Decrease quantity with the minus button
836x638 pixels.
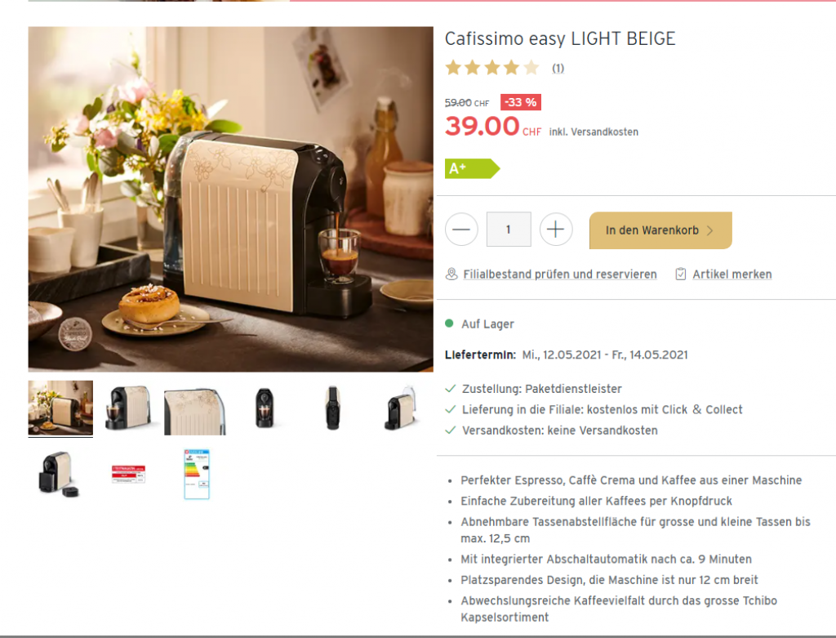tap(461, 230)
